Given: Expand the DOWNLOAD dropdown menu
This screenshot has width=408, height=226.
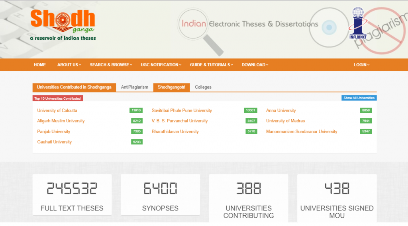Looking at the screenshot, I should pyautogui.click(x=255, y=65).
